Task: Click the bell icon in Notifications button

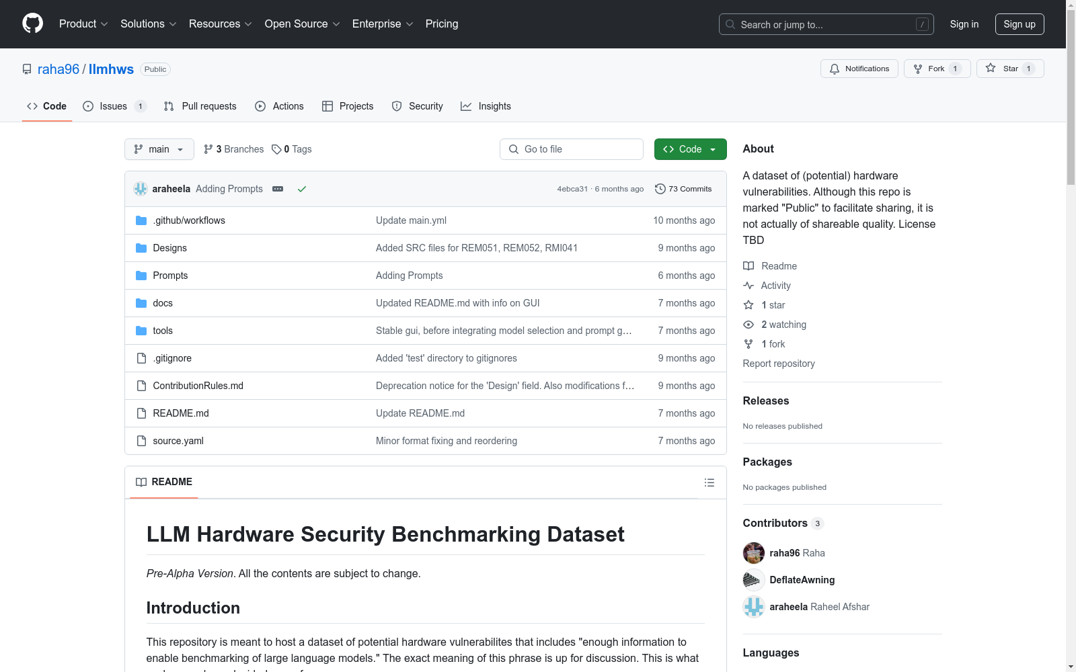Action: tap(835, 69)
